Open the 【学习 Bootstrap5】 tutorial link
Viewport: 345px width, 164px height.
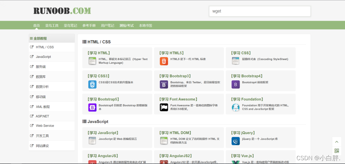(103, 99)
